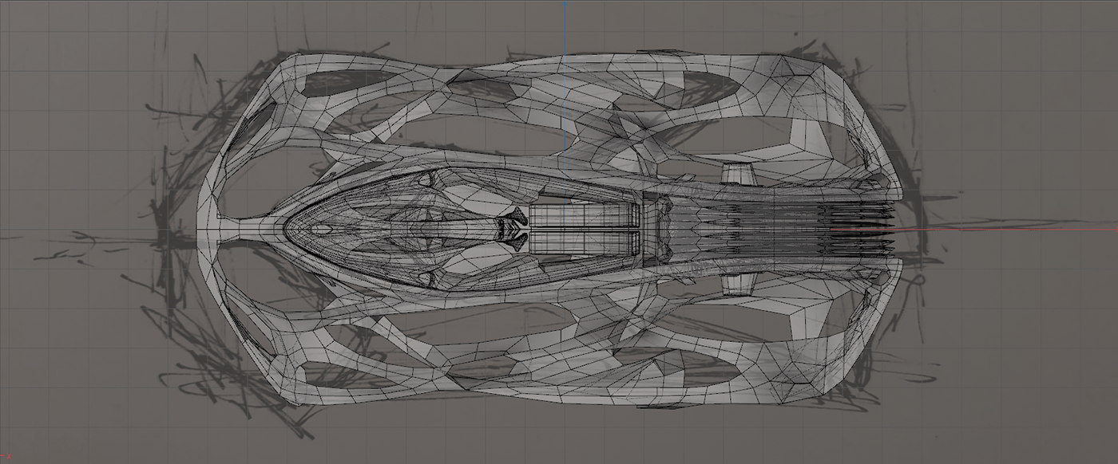Click the grid origin point near the axes
This screenshot has width=1118, height=464.
(565, 231)
